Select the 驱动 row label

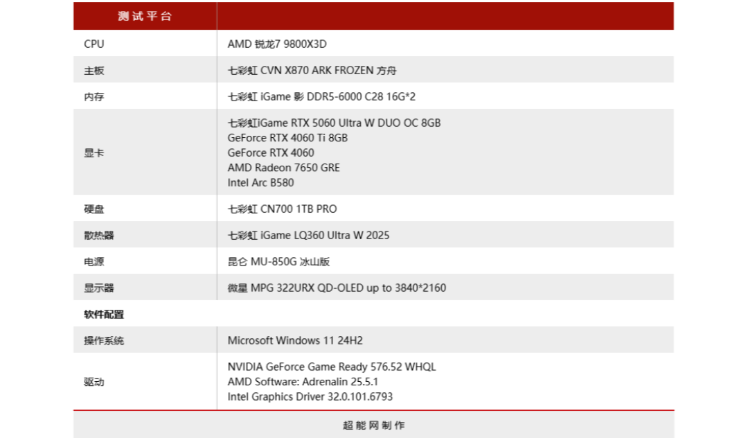pos(94,382)
